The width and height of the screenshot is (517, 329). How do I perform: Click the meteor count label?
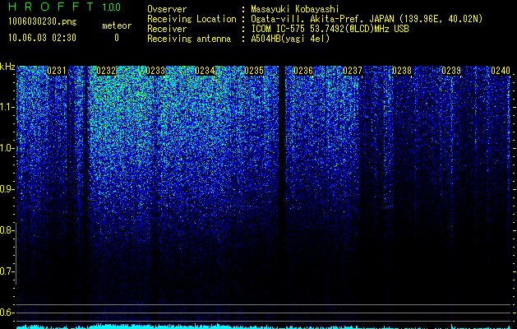pyautogui.click(x=117, y=25)
